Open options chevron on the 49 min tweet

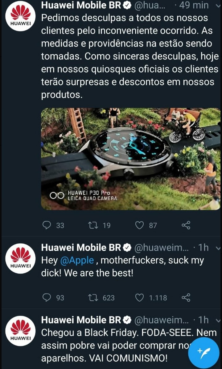click(x=217, y=5)
